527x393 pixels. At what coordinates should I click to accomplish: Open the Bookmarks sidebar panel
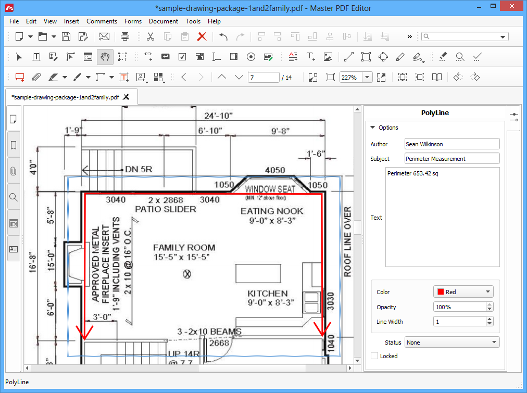coord(14,145)
